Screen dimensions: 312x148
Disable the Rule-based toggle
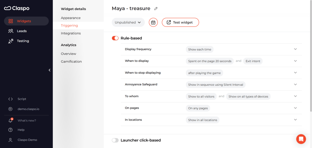(x=115, y=38)
